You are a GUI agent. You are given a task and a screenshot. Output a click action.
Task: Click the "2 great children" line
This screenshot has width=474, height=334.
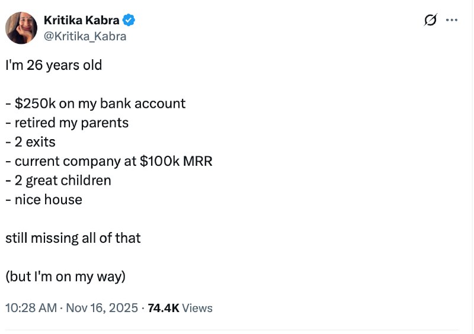(58, 181)
